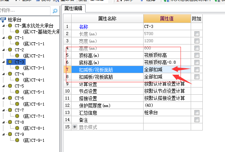
Task: Click the gear icon beside CT-1
Action: 10,38
